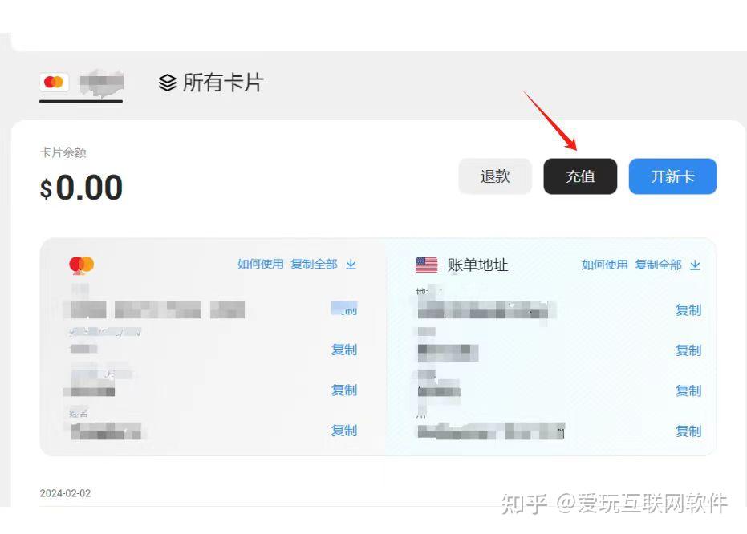Open 如何使用 link in card panel
Screen dimensions: 747x534
click(x=260, y=264)
